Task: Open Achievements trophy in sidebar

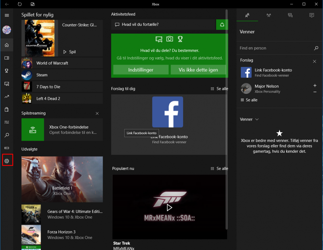Action: (7, 71)
